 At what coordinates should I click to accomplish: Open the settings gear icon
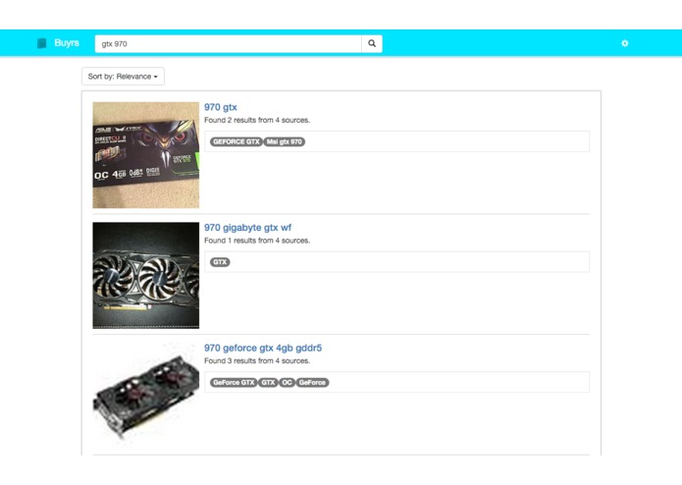coord(624,43)
